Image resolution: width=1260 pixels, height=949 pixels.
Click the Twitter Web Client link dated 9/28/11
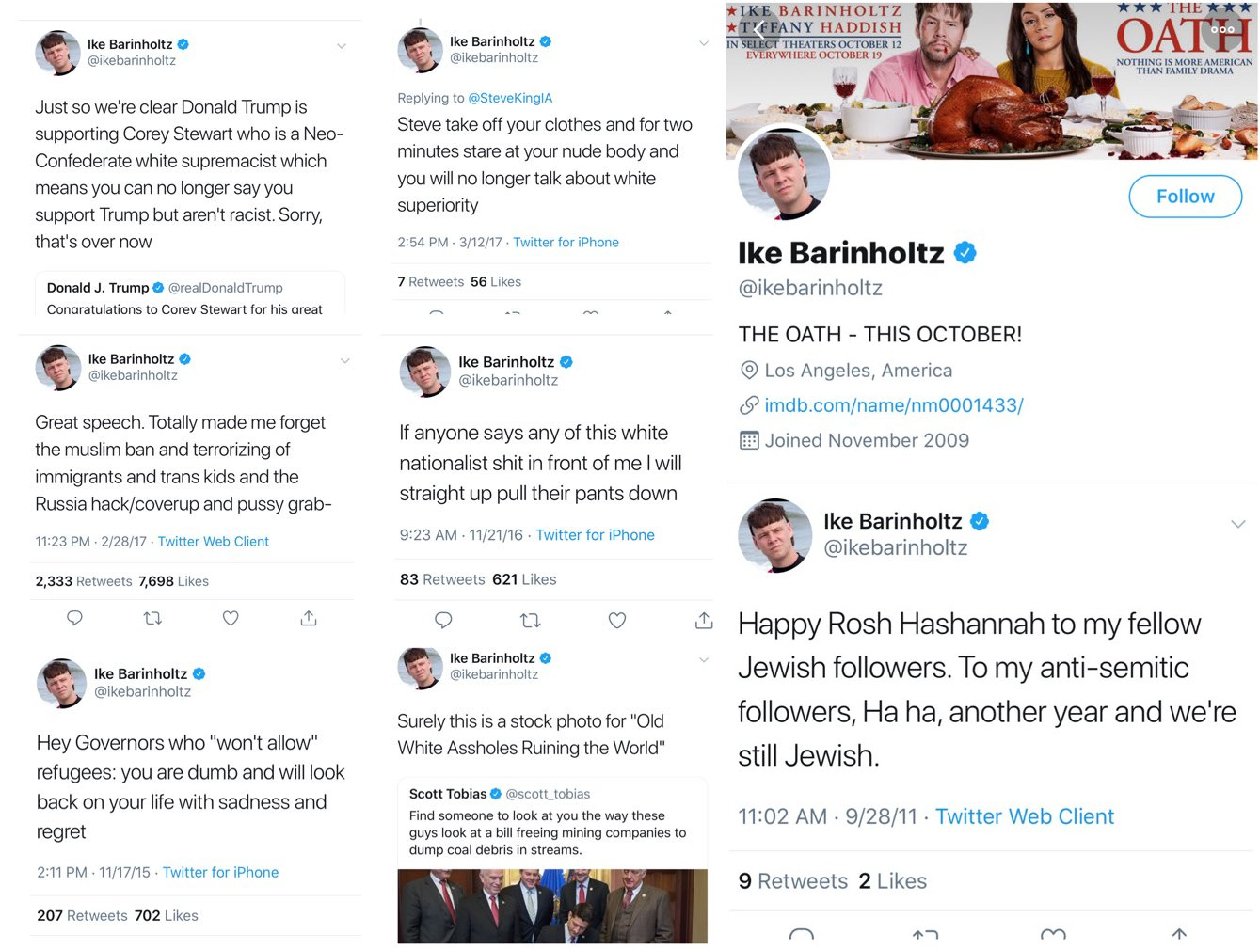pyautogui.click(x=1024, y=816)
